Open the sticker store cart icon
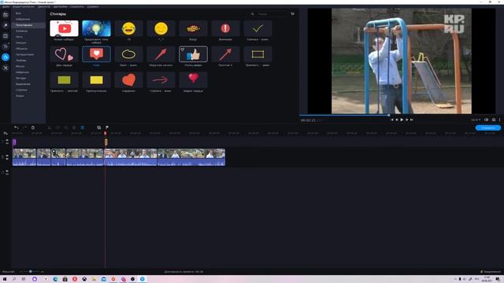This screenshot has height=283, width=504. (x=292, y=14)
